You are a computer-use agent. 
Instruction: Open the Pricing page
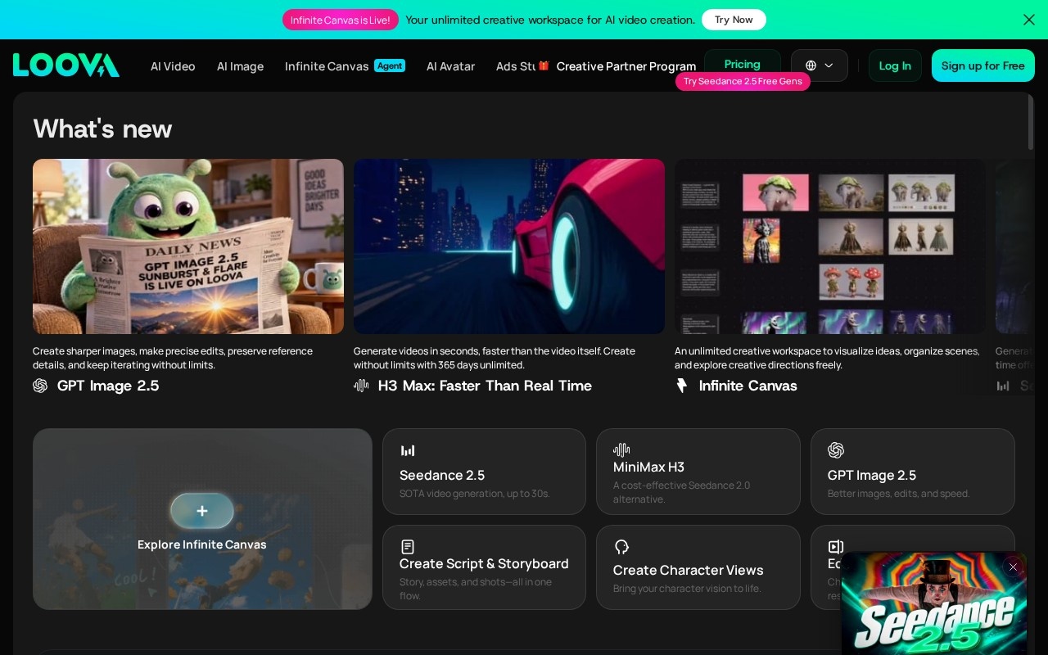pos(743,64)
